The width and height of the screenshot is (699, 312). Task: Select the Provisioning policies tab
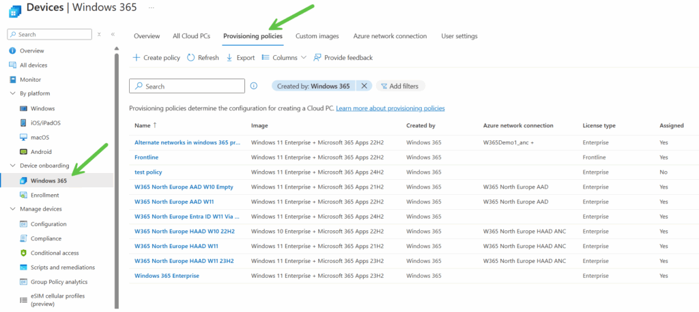[253, 36]
